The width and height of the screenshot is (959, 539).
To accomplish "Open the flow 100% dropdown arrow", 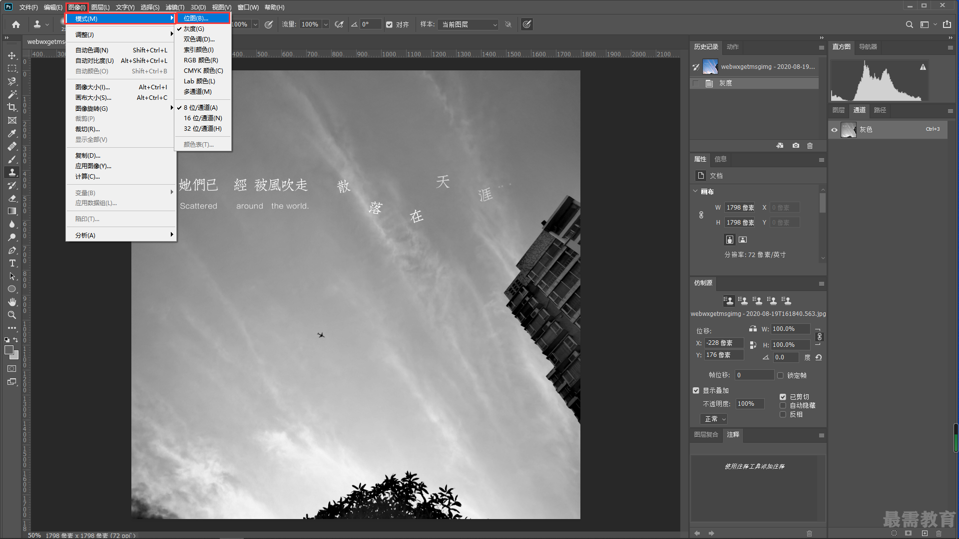I will point(326,24).
